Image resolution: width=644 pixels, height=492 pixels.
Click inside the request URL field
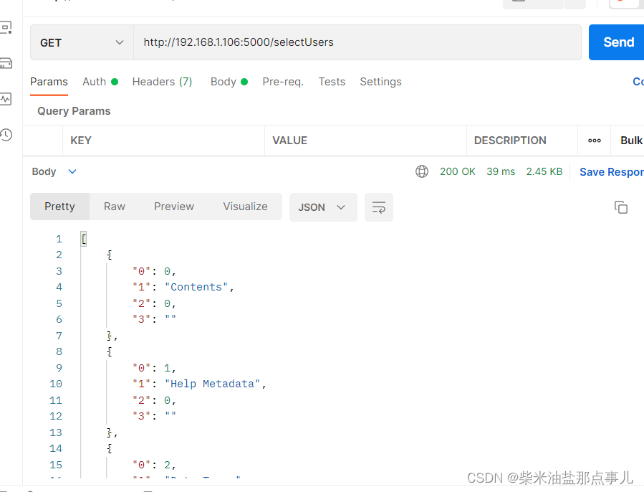pos(322,42)
